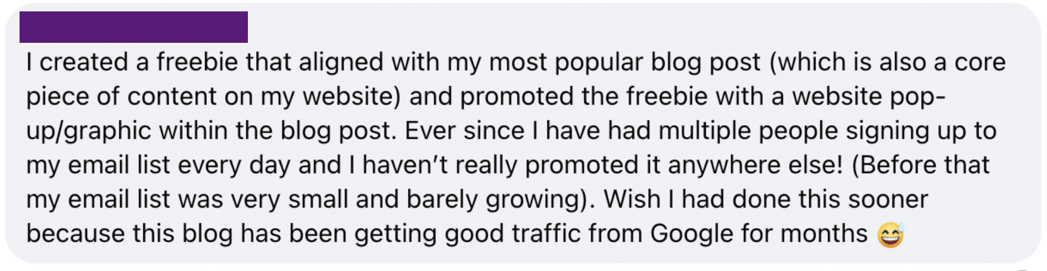Click "core" at the first line's end
Viewport: 1047px width, 271px height.
[980, 63]
